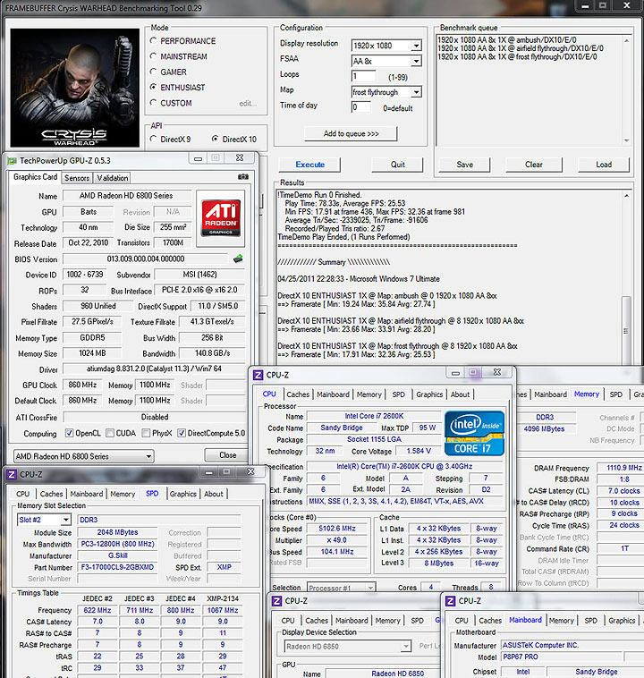Click the BIOS save chip icon in GPU-Z
This screenshot has height=678, width=644.
click(x=238, y=259)
